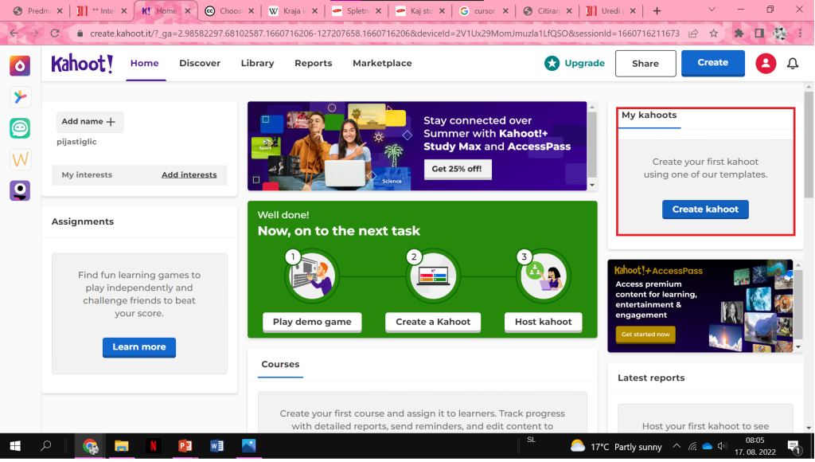This screenshot has height=462, width=815.
Task: Open Word from the taskbar
Action: pos(216,446)
